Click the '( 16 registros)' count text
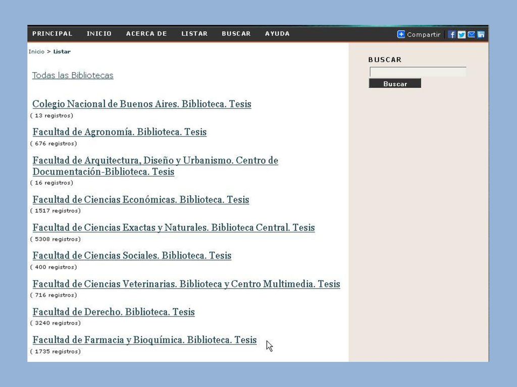The image size is (517, 387). coord(51,182)
